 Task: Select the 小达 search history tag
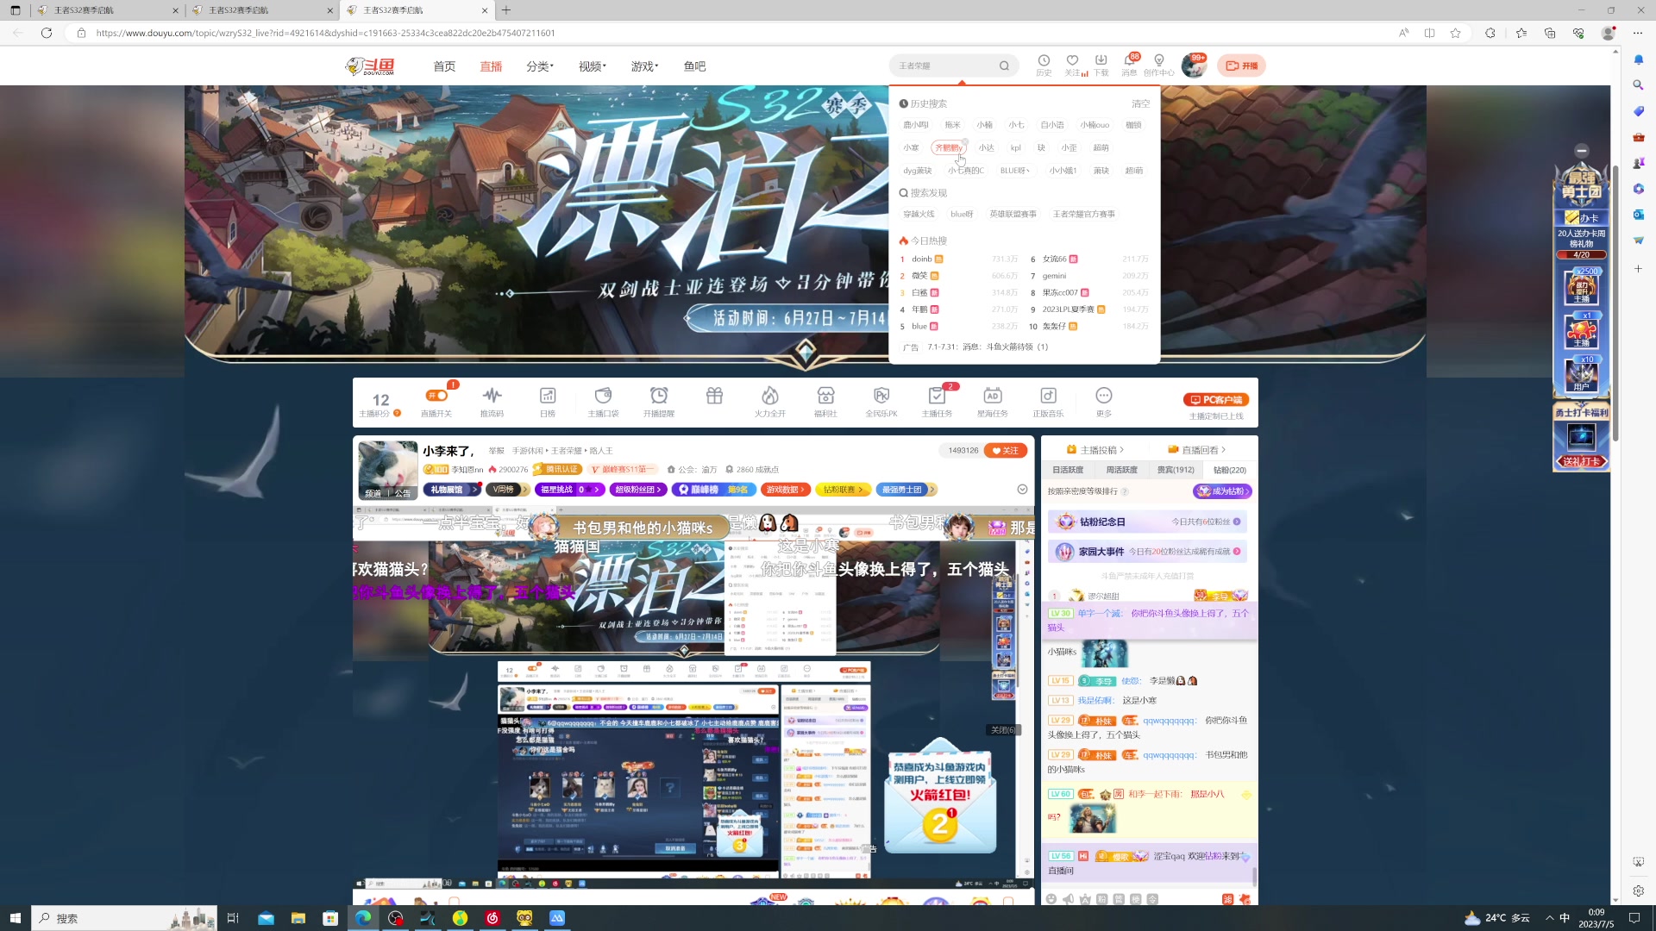pyautogui.click(x=986, y=147)
